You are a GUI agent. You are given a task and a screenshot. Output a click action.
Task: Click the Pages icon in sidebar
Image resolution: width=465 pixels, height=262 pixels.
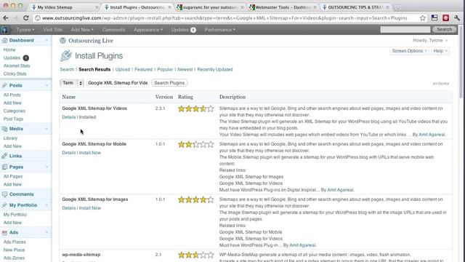tap(4, 167)
